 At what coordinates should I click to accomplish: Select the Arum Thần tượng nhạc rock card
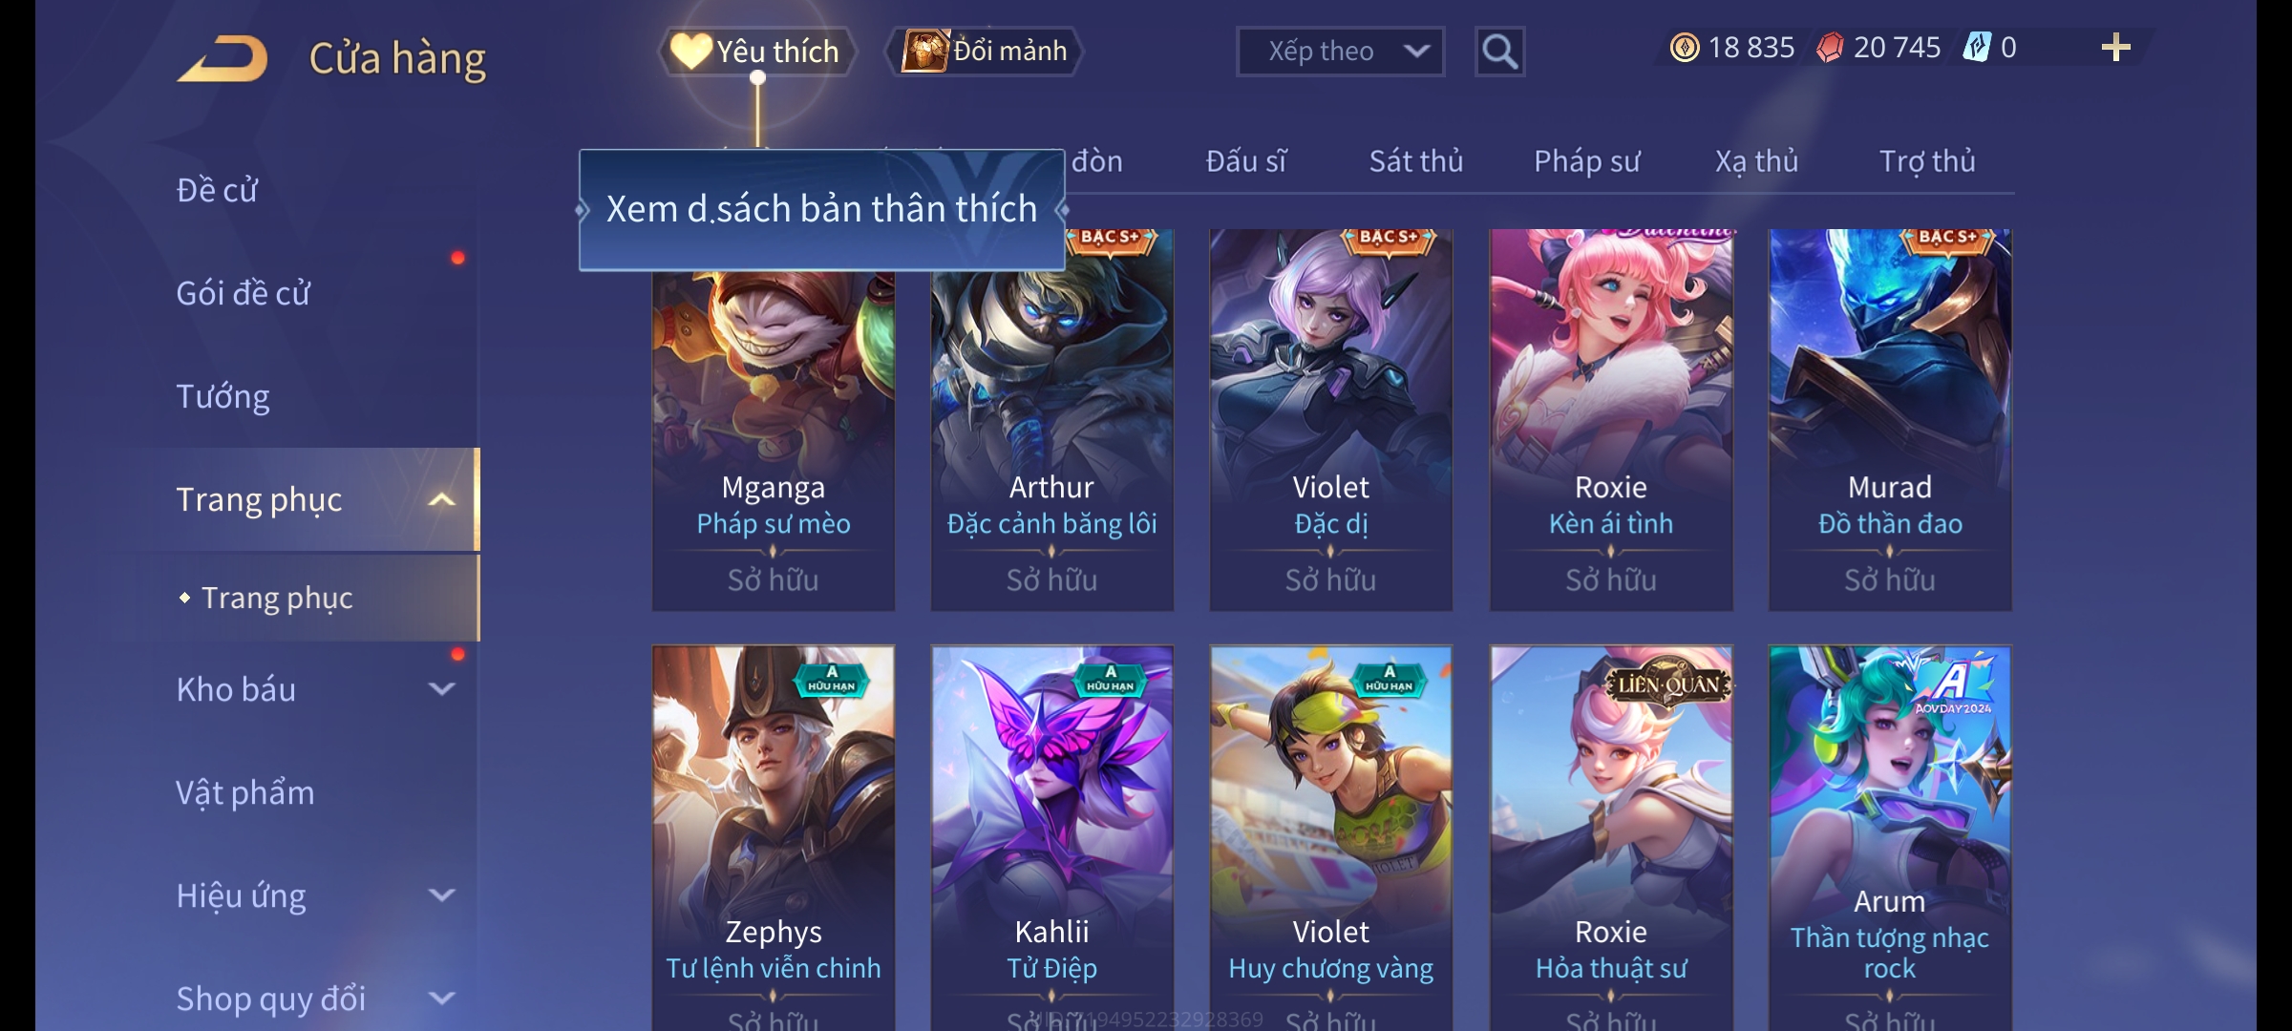[x=1890, y=838]
